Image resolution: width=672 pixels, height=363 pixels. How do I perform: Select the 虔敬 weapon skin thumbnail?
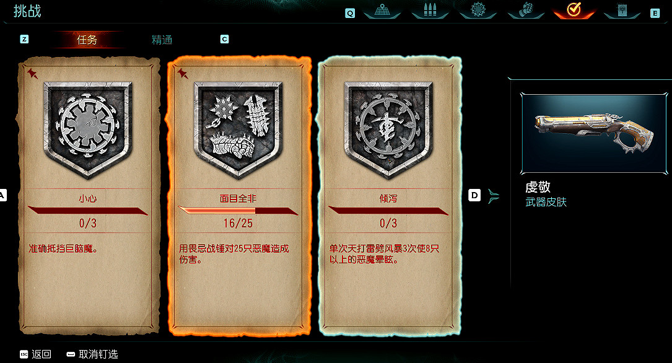click(594, 134)
